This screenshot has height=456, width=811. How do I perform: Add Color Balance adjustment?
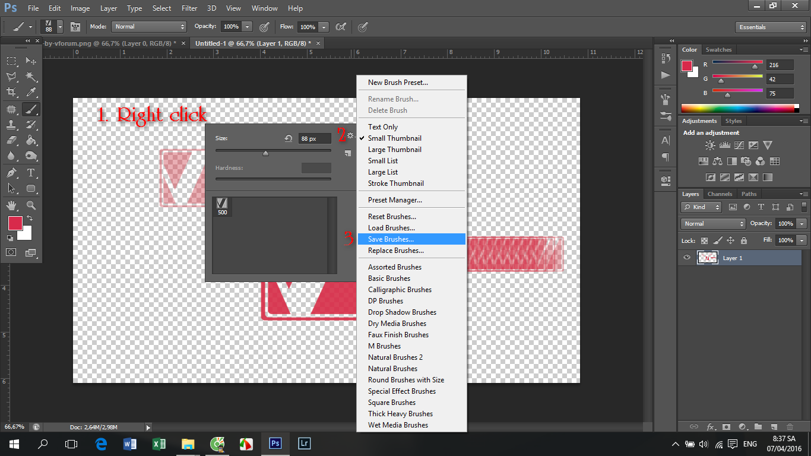click(717, 161)
